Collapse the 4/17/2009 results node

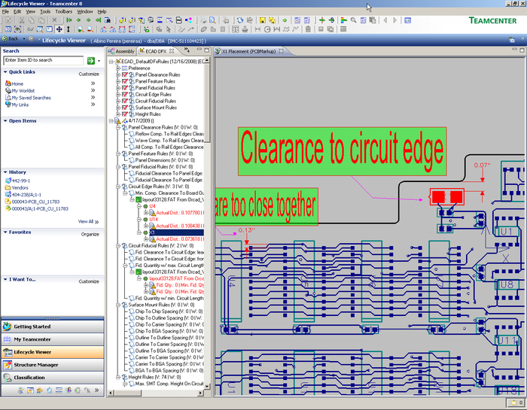click(111, 120)
